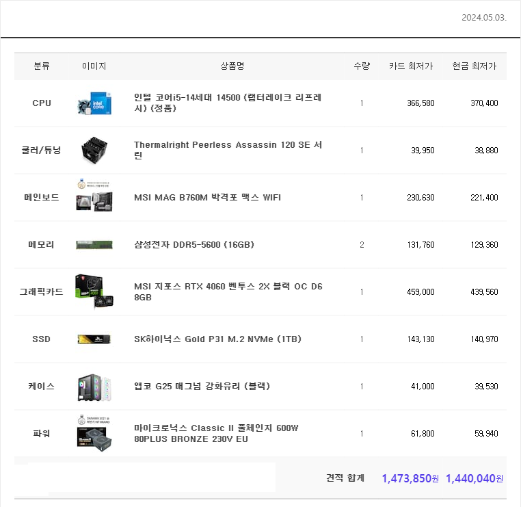Click the Thermalright cooler product image
521x507 pixels.
point(94,151)
